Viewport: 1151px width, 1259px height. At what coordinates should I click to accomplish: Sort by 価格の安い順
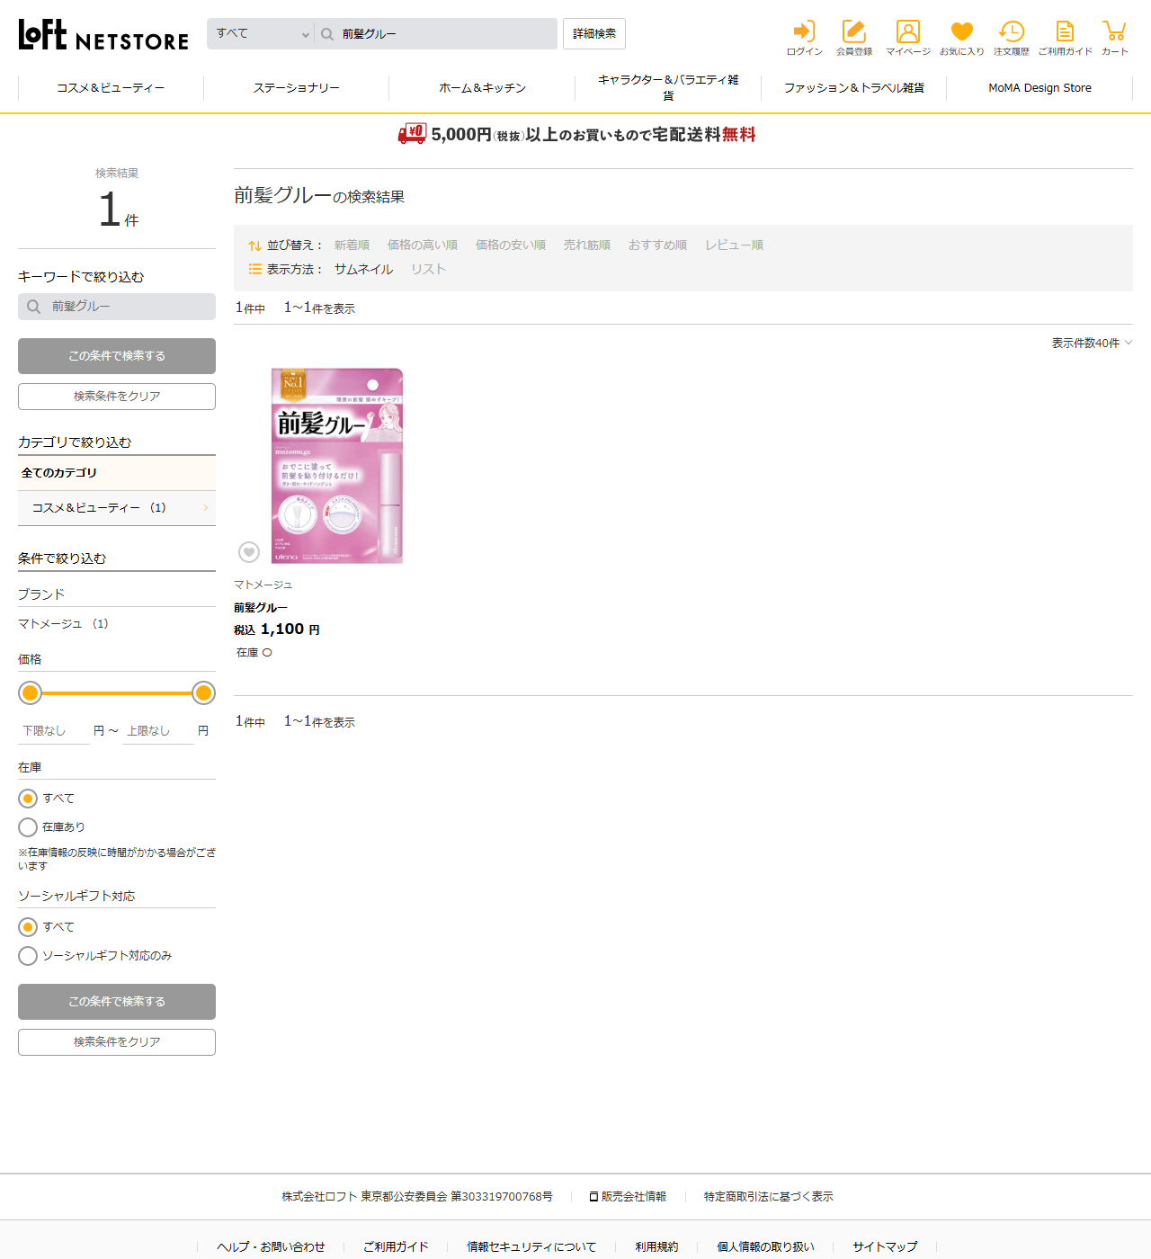511,246
